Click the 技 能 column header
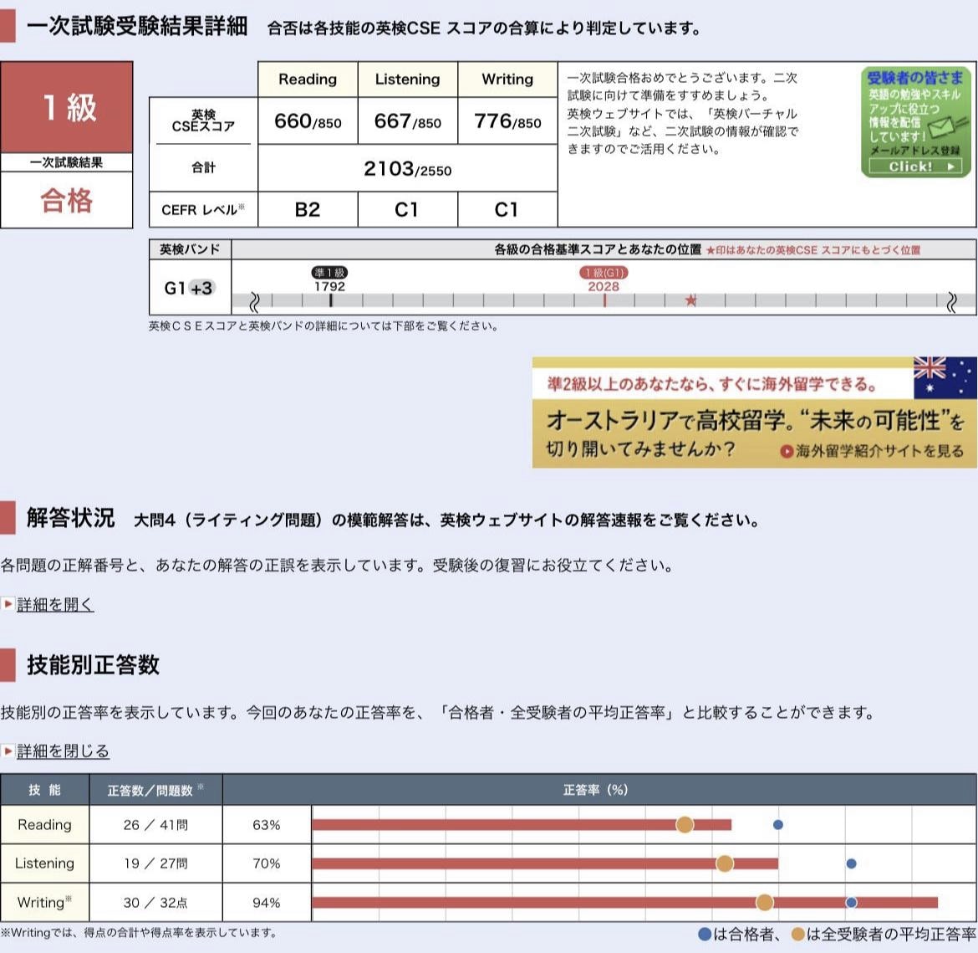Screen dimensions: 978x953 [x=45, y=790]
